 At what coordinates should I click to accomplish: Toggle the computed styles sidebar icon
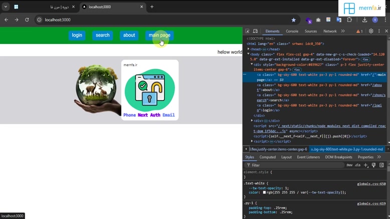point(381,165)
